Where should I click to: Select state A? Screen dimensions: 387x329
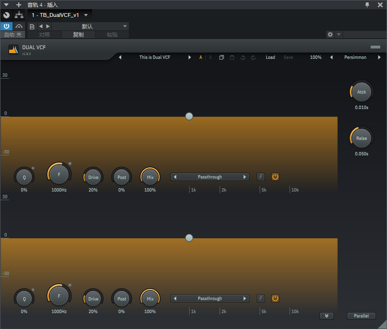(201, 57)
